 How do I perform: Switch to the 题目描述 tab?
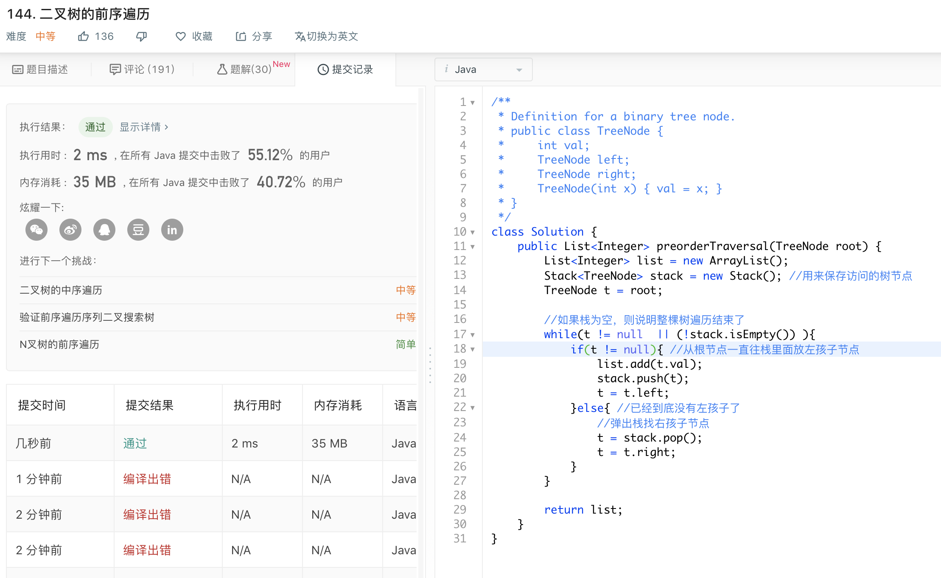41,69
